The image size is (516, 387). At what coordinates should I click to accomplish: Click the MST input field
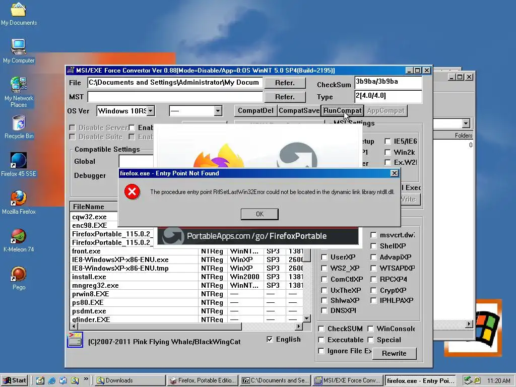175,97
